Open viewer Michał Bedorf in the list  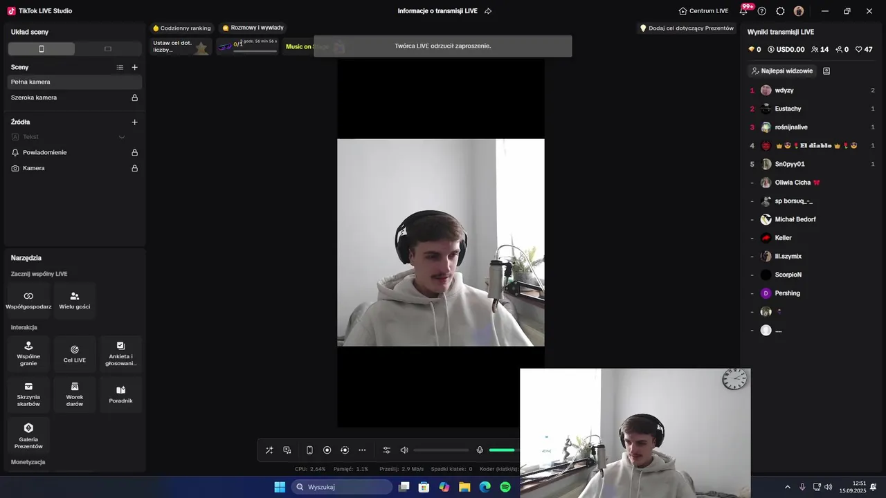(x=813, y=219)
